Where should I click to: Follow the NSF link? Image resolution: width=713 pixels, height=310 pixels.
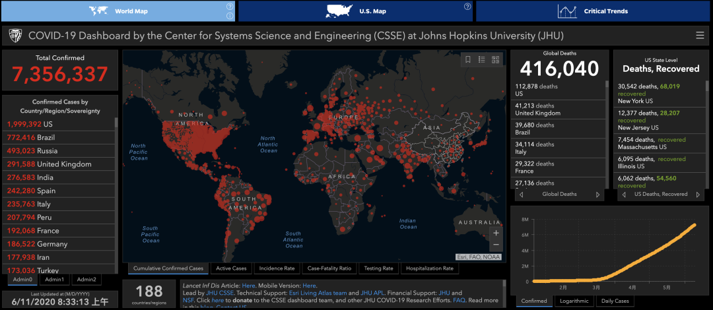[x=188, y=301]
